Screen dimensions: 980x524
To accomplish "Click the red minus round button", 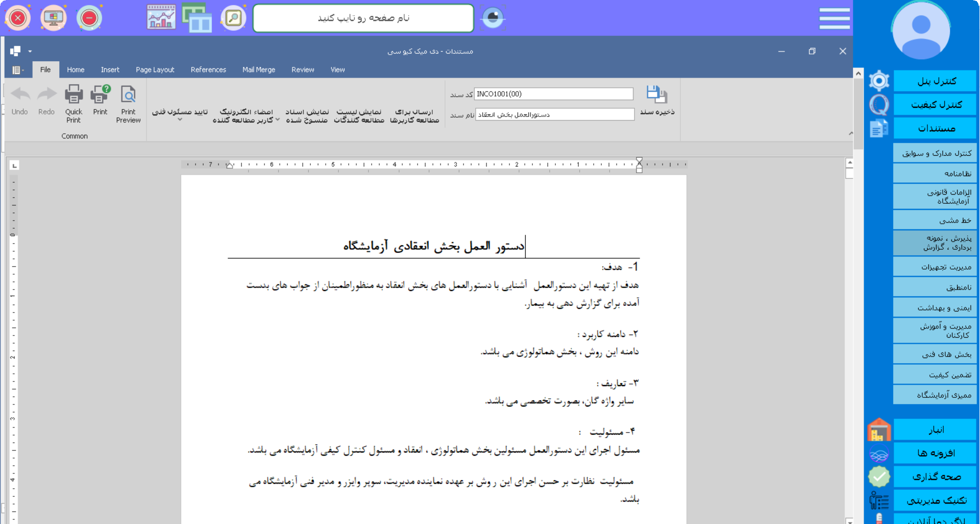I will point(89,18).
